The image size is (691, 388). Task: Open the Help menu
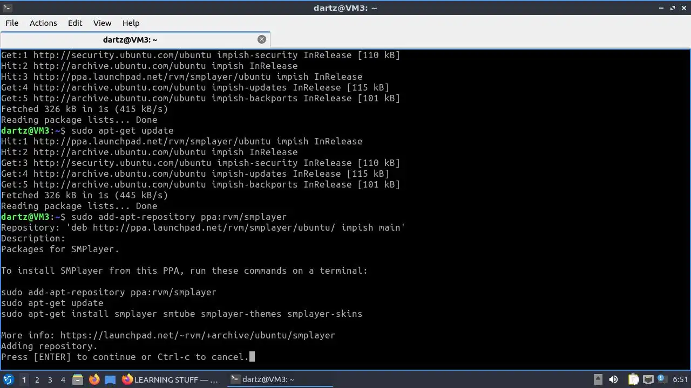click(x=131, y=23)
